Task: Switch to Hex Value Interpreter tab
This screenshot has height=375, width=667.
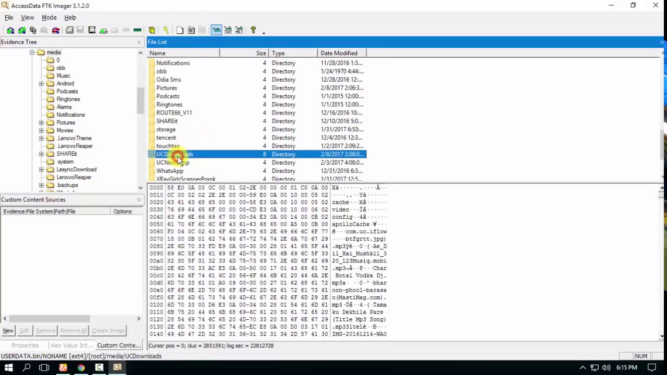Action: 71,345
